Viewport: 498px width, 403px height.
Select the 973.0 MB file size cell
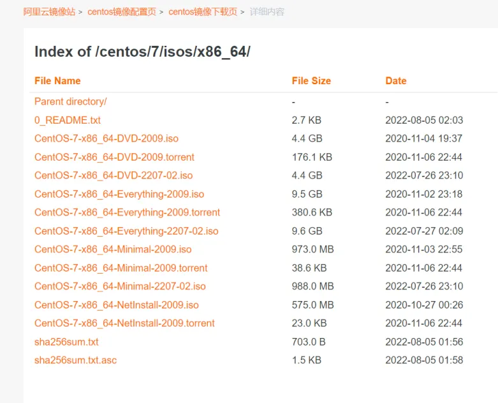pyautogui.click(x=313, y=249)
